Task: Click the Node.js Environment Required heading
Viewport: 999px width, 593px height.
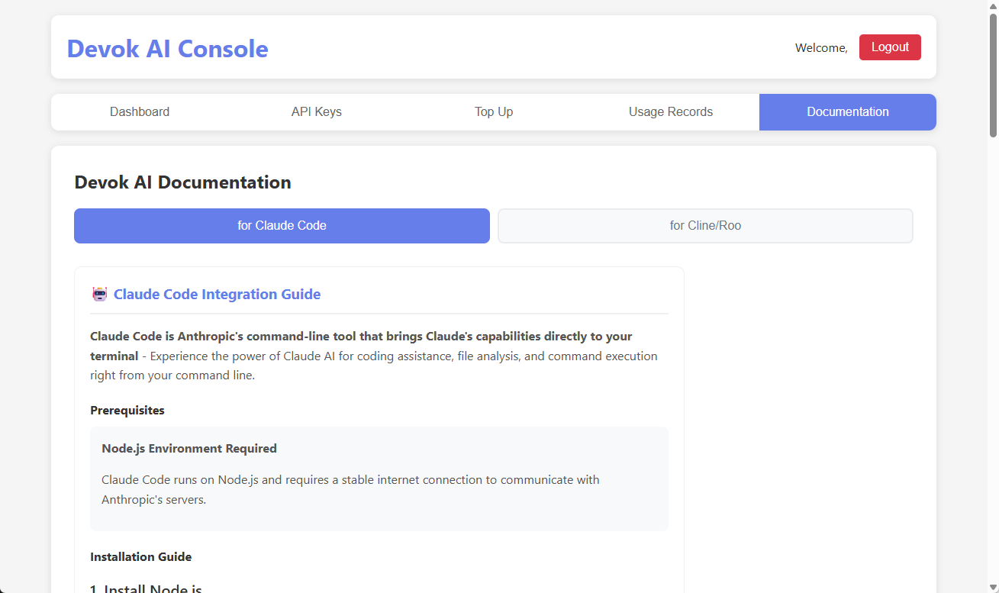Action: click(189, 449)
